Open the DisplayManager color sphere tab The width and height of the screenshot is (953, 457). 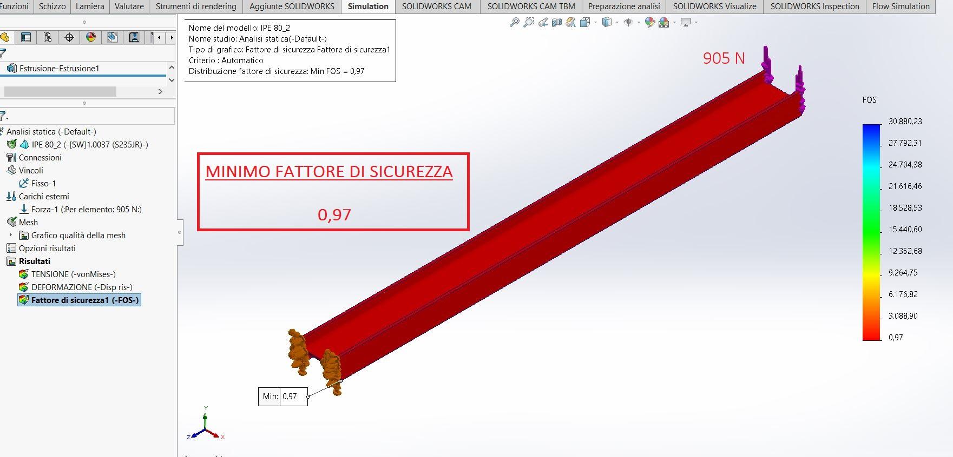click(91, 37)
